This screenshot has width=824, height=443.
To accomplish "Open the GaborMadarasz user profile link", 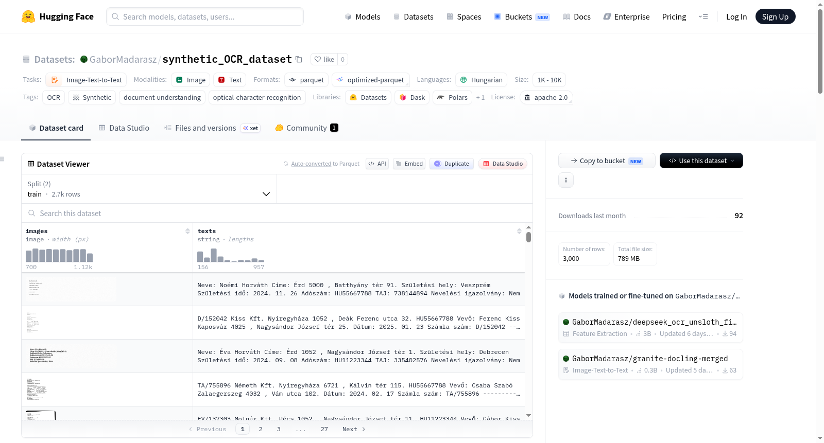I will tap(123, 59).
